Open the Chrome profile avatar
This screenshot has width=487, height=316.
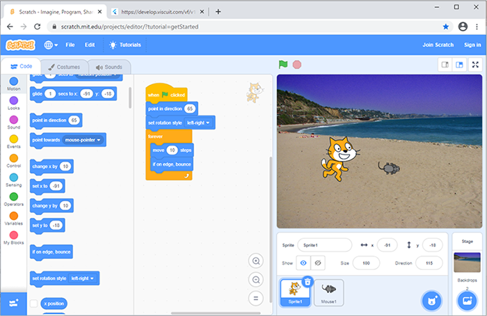point(463,26)
